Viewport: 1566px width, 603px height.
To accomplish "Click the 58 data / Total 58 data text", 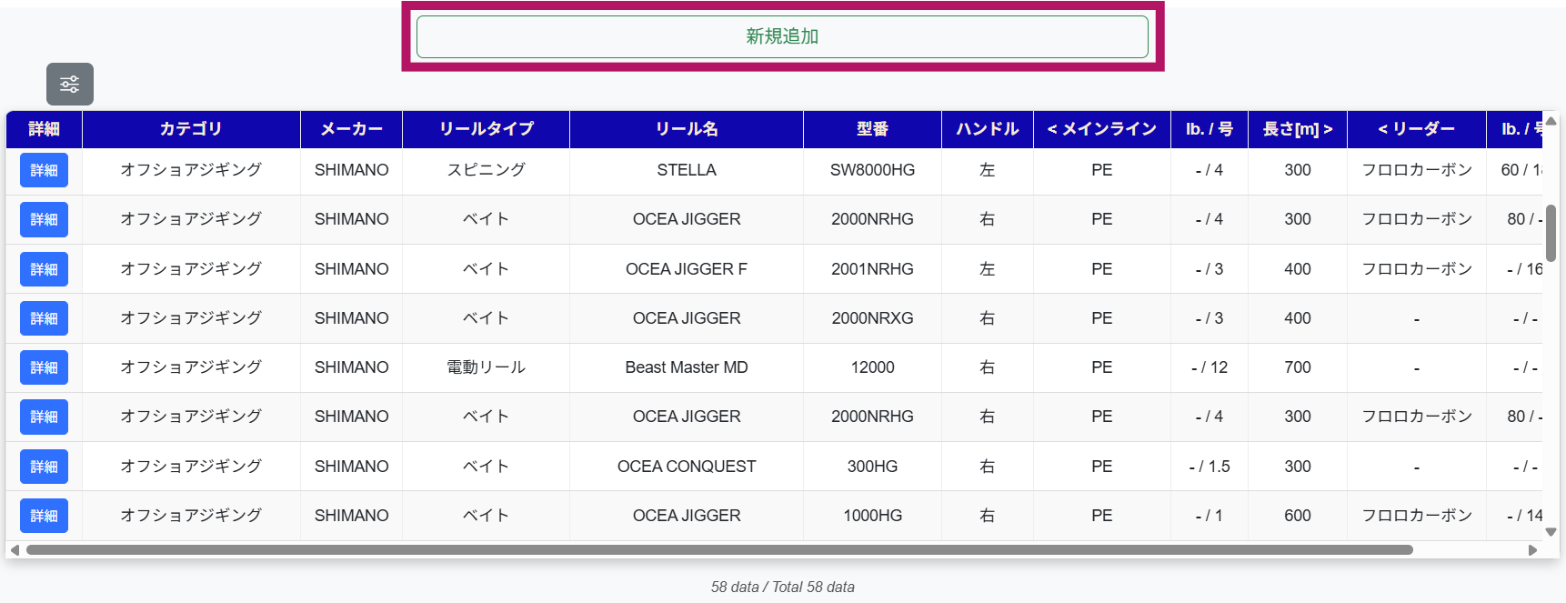I will (783, 588).
